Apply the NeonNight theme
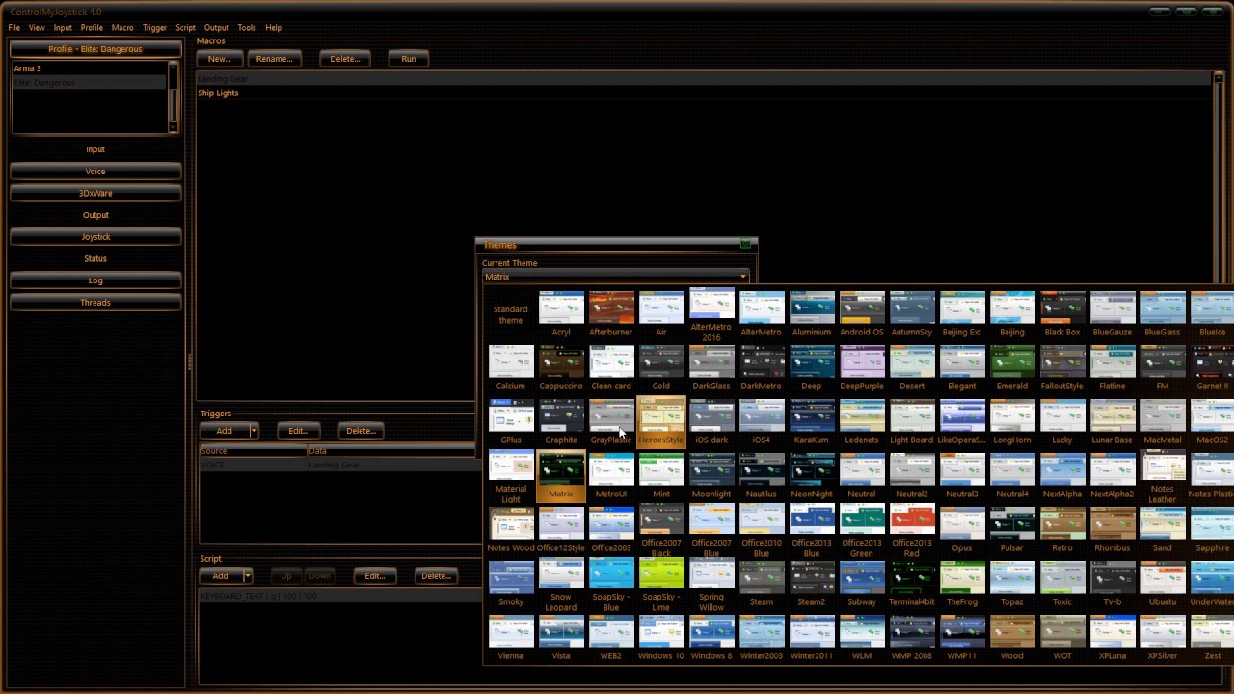The width and height of the screenshot is (1234, 694). (812, 476)
